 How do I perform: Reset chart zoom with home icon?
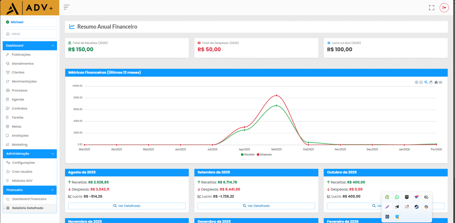tap(436, 82)
